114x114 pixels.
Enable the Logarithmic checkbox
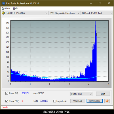(x=54, y=101)
